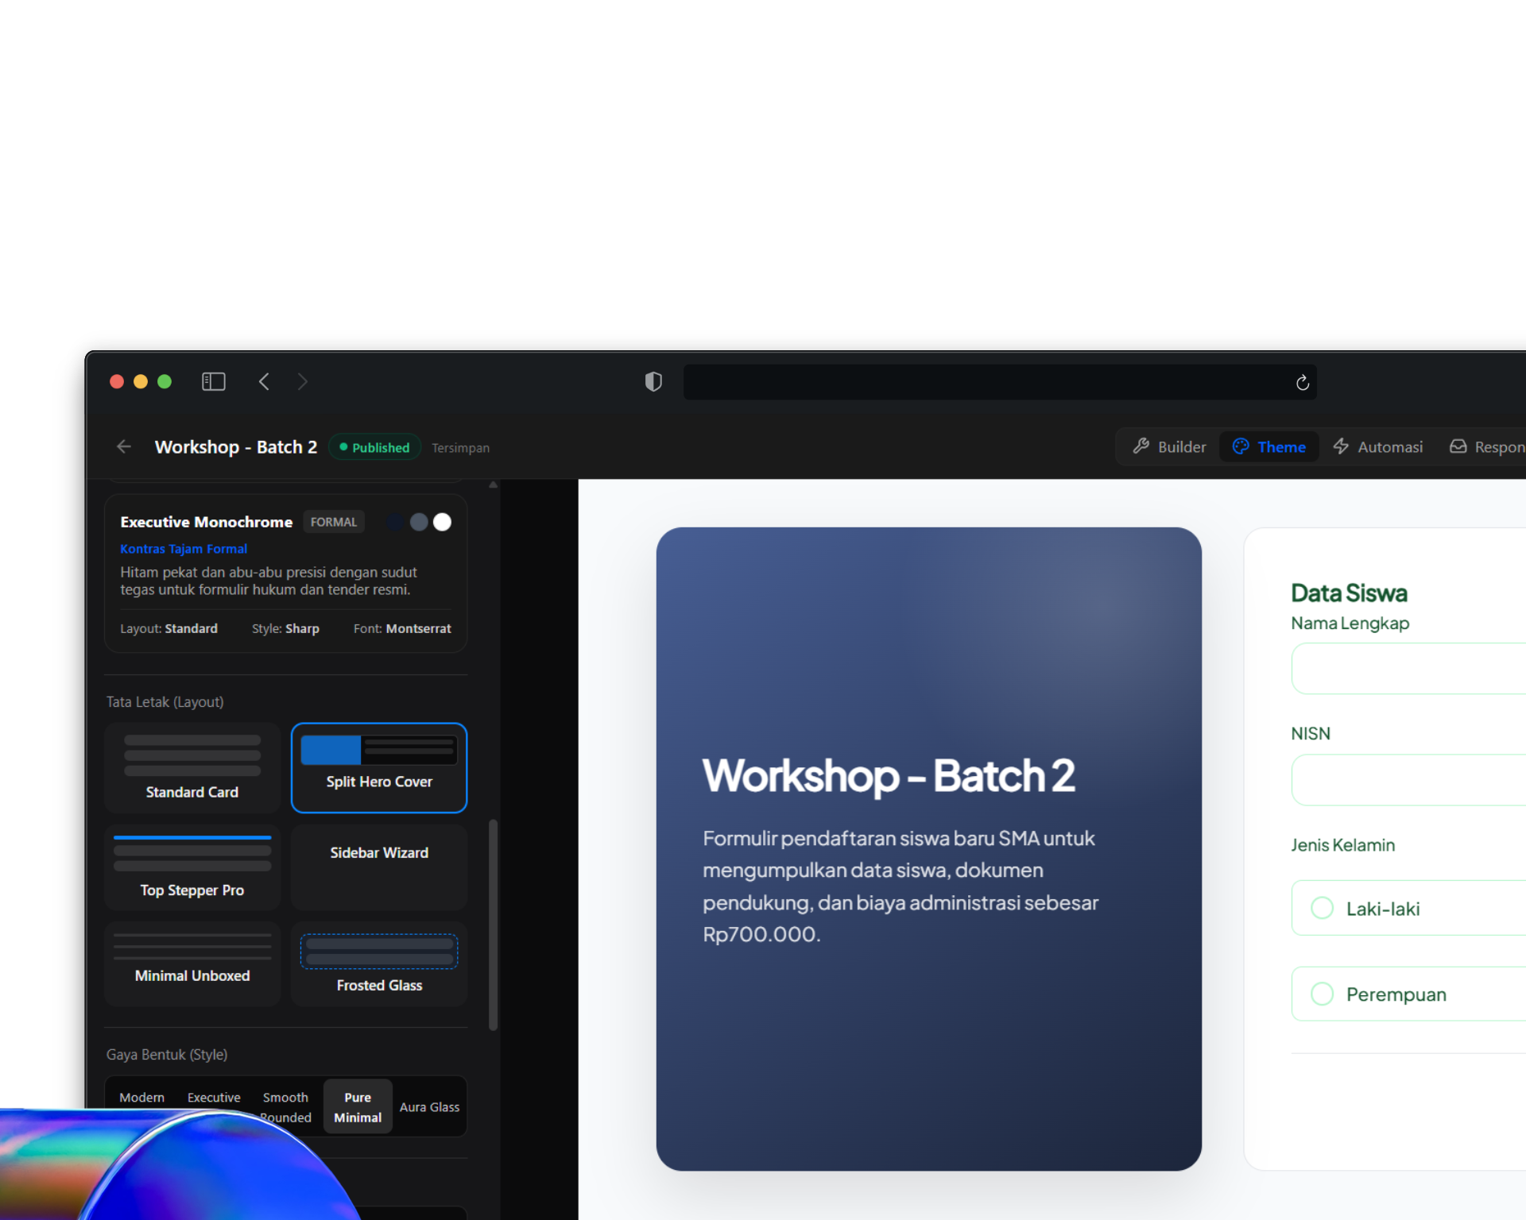This screenshot has height=1220, width=1526.
Task: Click the 'Style: Sharp' label
Action: point(285,628)
